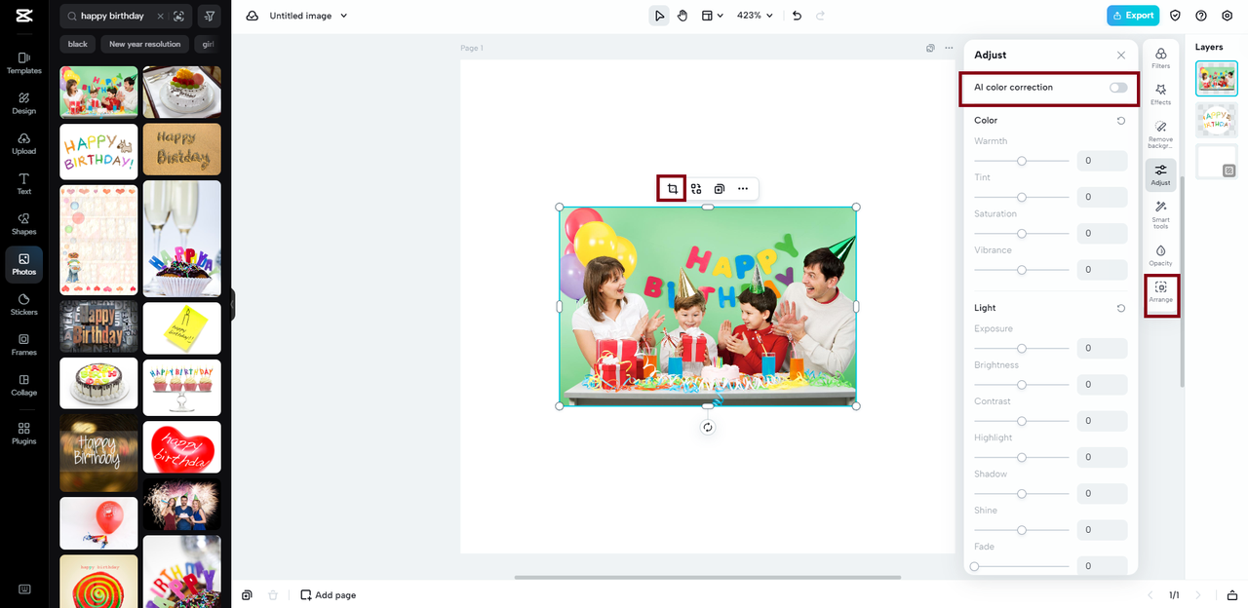This screenshot has height=608, width=1248.
Task: Open the Untitled image title dropdown
Action: click(309, 16)
